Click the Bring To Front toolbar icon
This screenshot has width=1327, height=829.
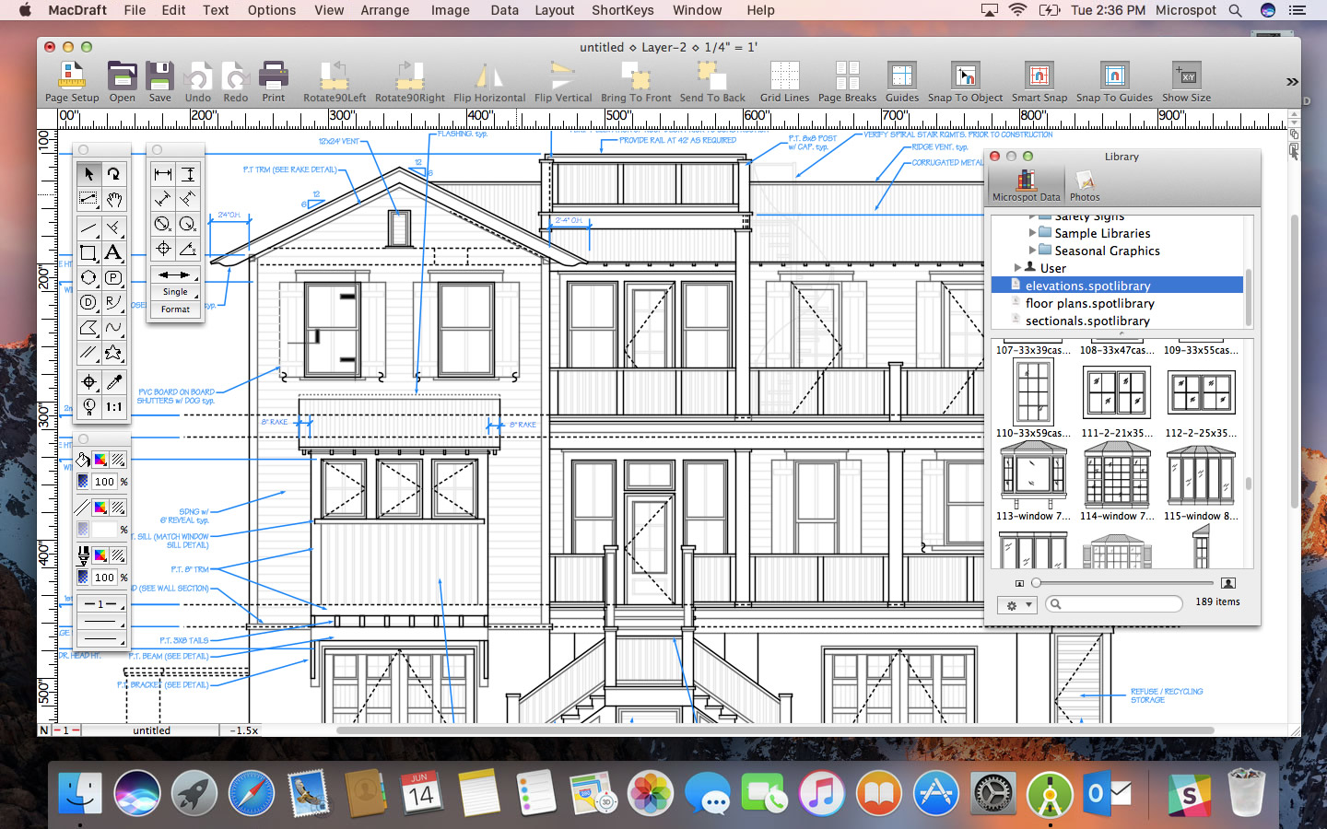click(x=636, y=82)
